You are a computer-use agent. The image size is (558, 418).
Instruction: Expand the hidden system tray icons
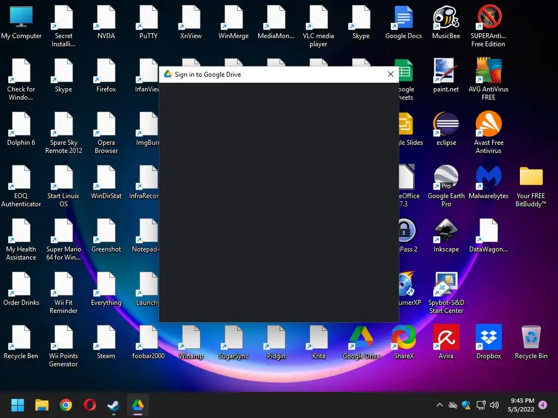[x=440, y=405]
